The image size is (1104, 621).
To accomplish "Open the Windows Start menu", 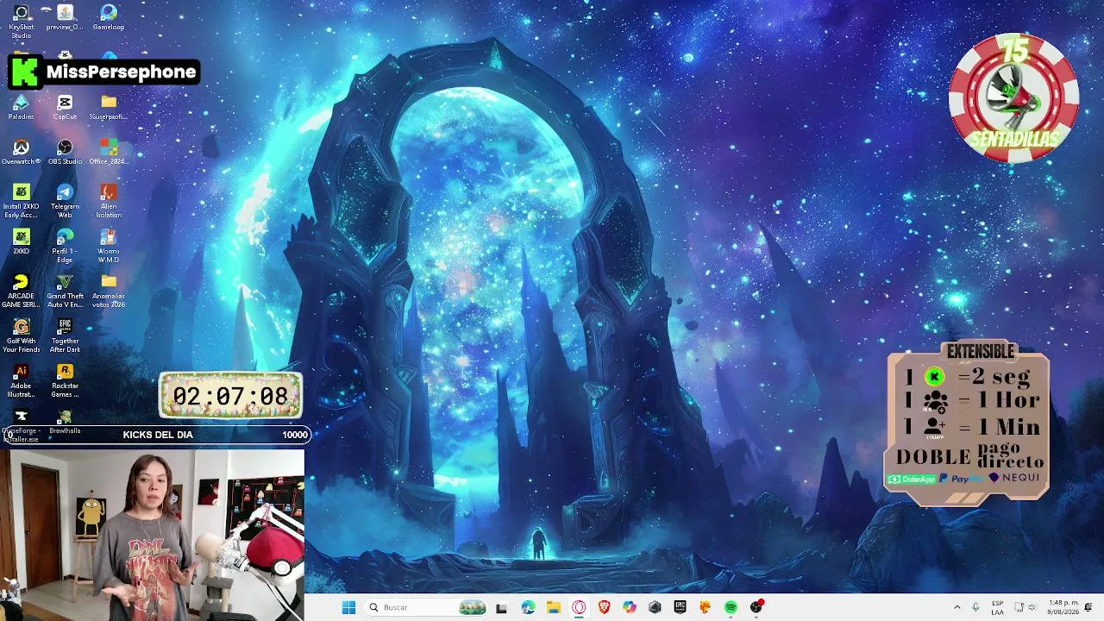I will coord(348,607).
